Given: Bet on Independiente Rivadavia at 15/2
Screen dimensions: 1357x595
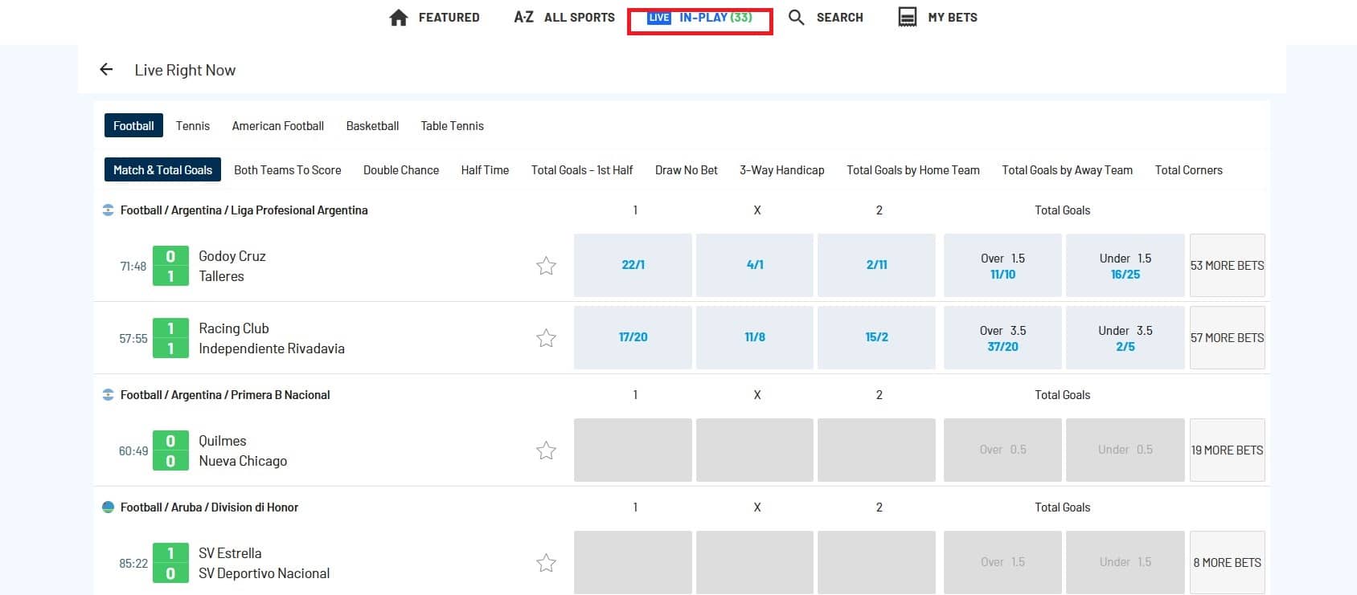Looking at the screenshot, I should click(x=876, y=337).
